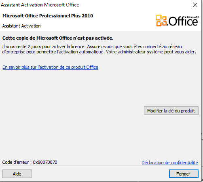203x182 pixels.
Task: Click the Code d'erreur label
Action: point(16,162)
